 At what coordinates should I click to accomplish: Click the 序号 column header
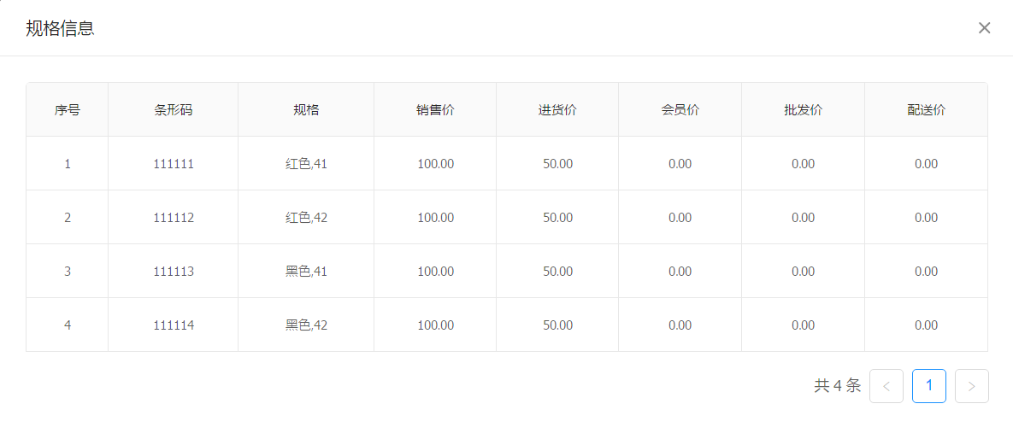click(68, 110)
